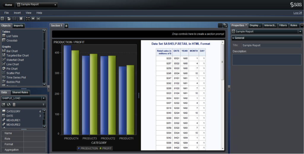304x154 pixels.
Task: Switch to the Imports tab
Action: point(18,25)
